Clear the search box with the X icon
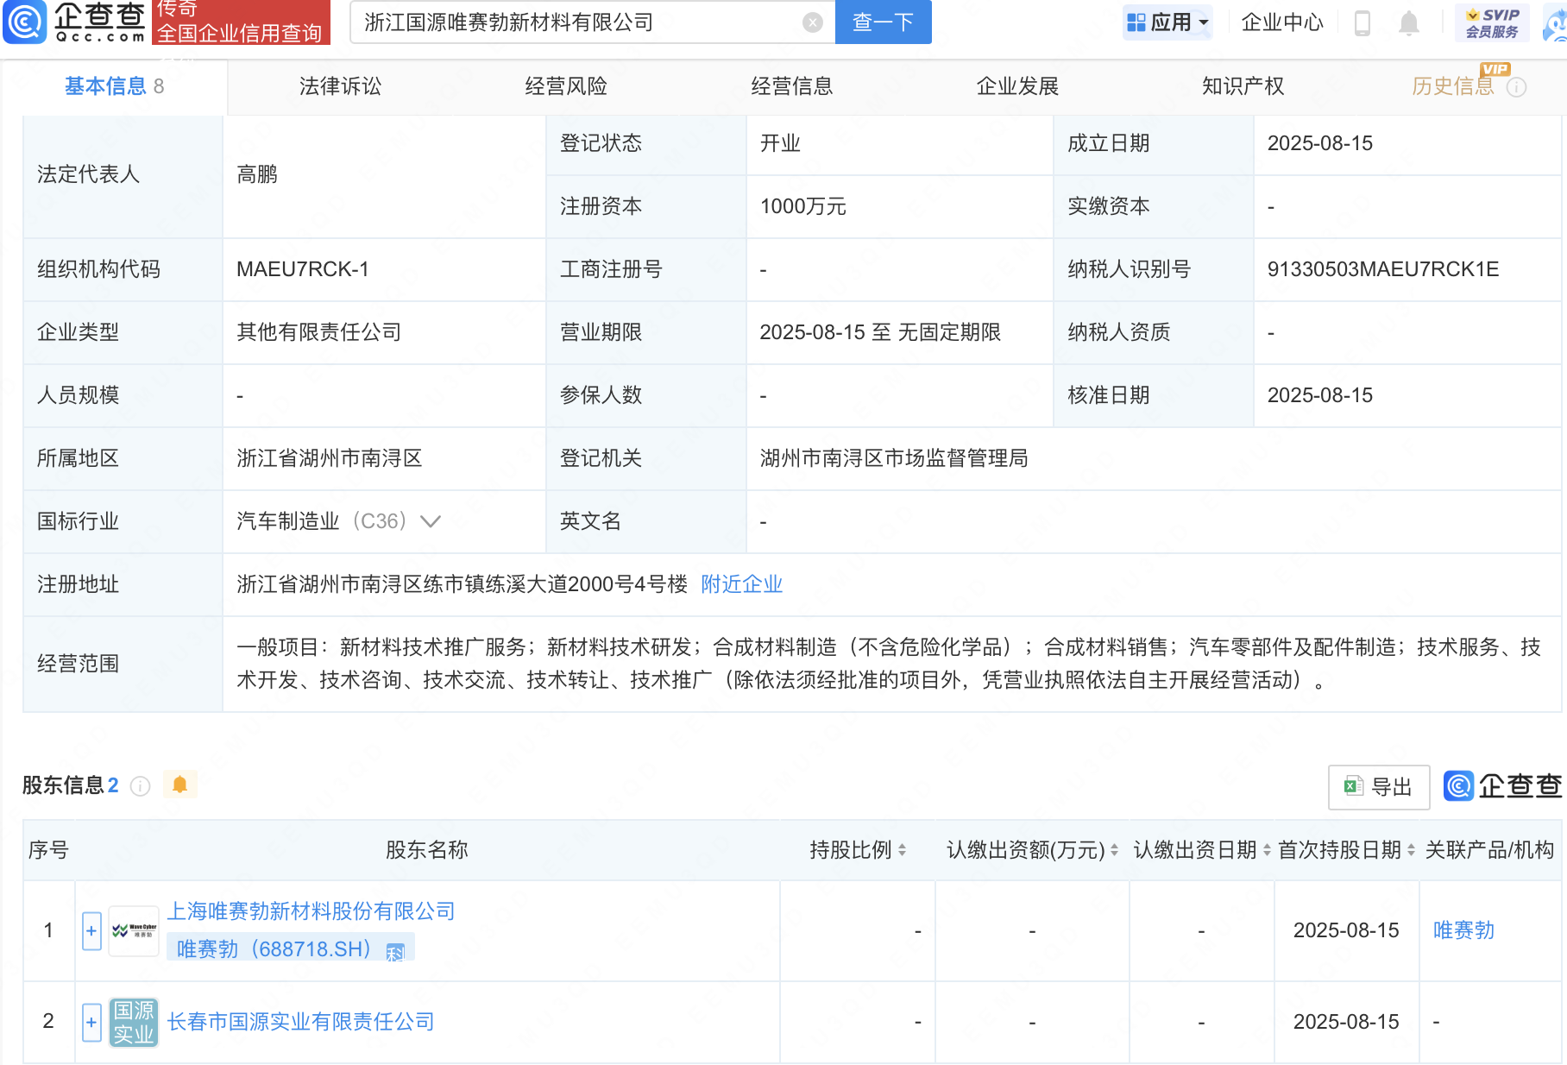This screenshot has height=1065, width=1567. coord(812,22)
